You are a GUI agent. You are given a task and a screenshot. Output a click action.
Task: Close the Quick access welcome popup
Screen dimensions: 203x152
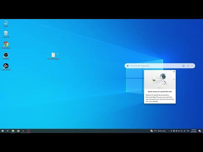tap(174, 72)
